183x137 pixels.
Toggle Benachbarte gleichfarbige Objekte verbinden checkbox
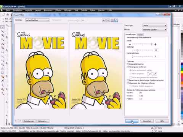click(x=128, y=80)
